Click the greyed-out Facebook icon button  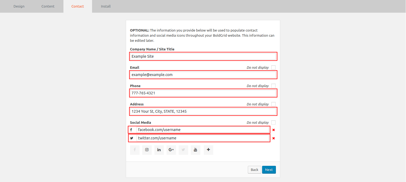(x=135, y=150)
